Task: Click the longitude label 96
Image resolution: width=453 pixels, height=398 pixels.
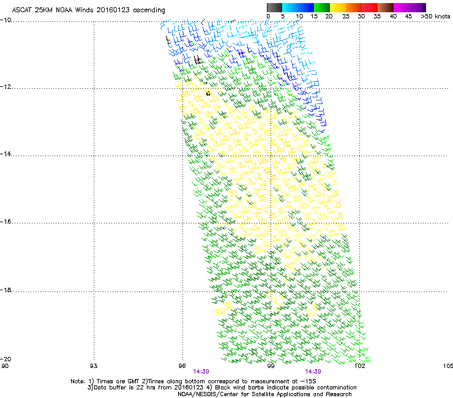Action: point(182,366)
